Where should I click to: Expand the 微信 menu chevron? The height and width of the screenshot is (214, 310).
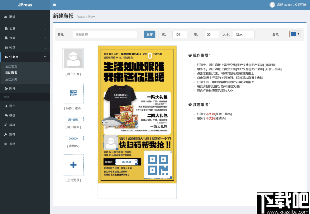click(45, 115)
